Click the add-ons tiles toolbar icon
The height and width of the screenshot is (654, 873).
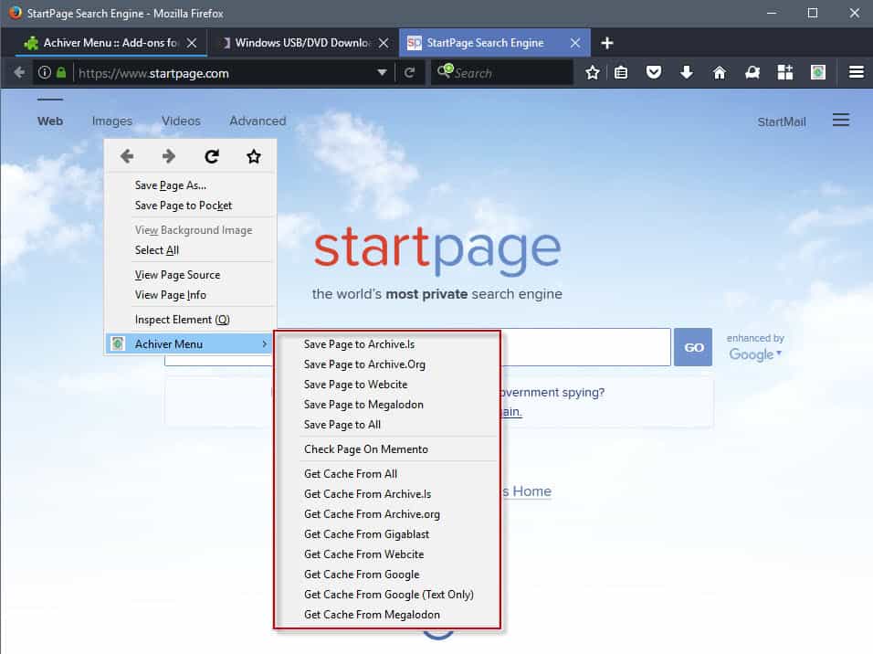click(785, 72)
